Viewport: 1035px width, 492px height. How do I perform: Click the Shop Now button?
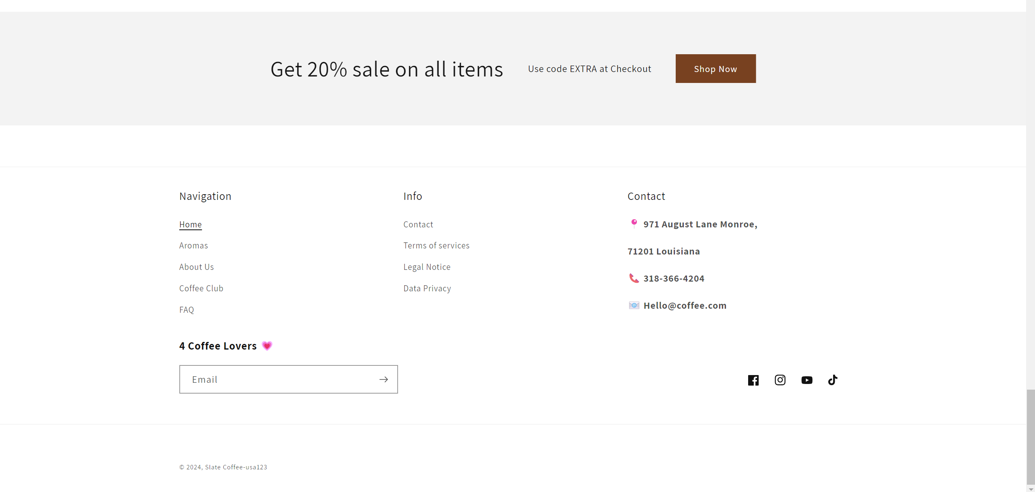715,69
